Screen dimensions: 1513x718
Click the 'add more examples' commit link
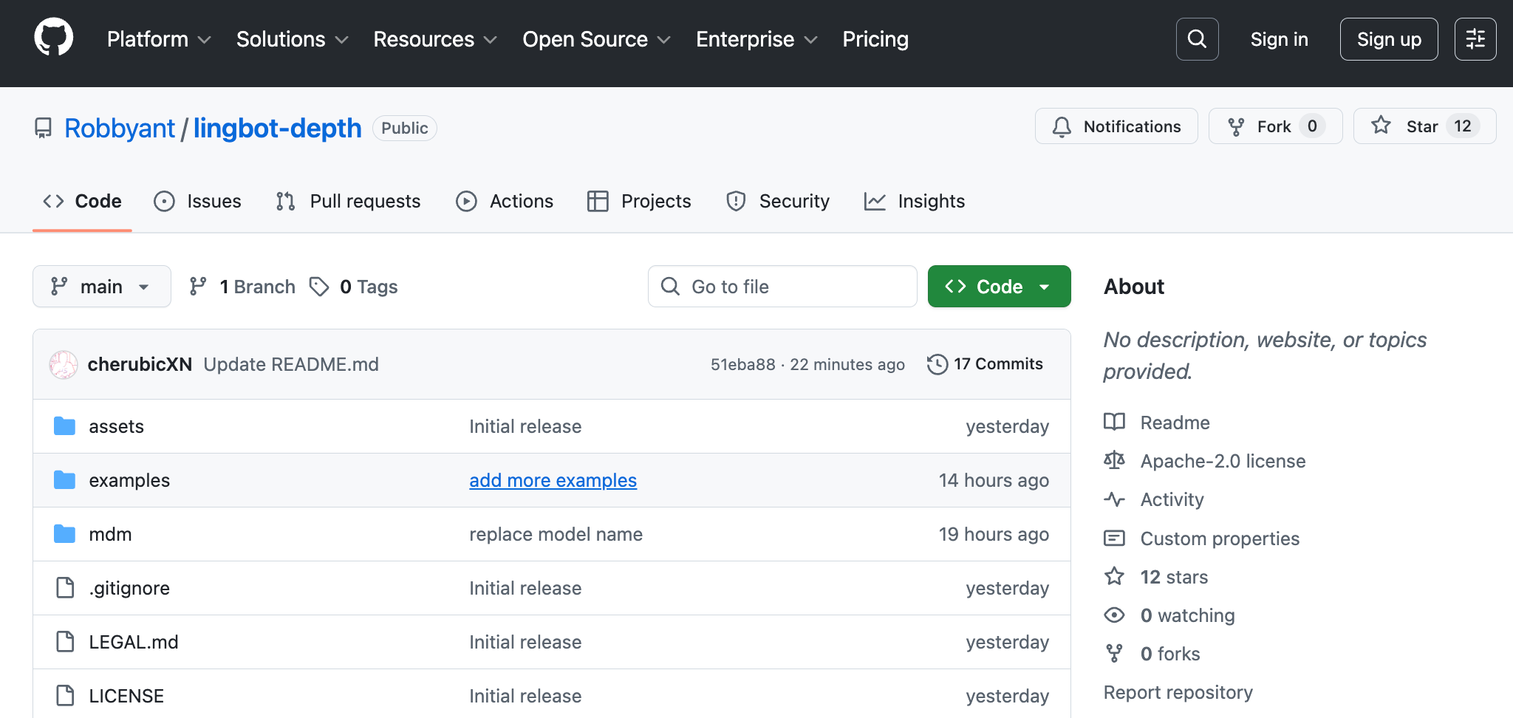coord(553,480)
